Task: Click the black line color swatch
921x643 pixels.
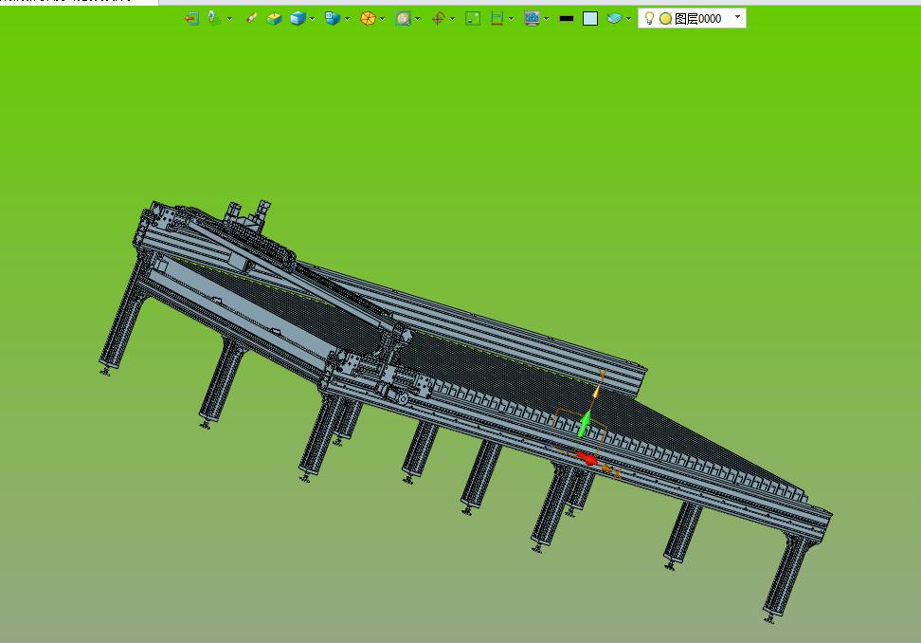Action: (567, 19)
